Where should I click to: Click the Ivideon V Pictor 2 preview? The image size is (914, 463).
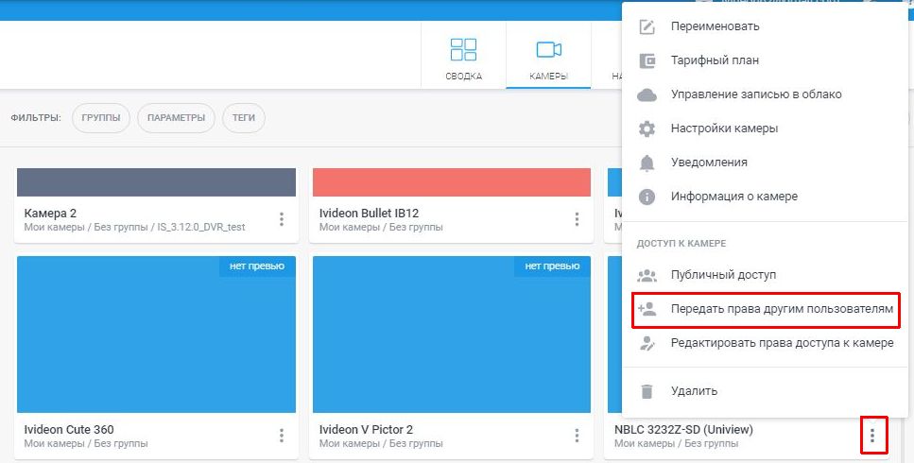tap(451, 334)
